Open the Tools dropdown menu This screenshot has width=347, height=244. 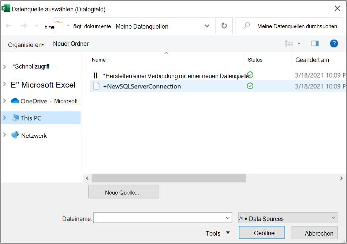(x=218, y=233)
